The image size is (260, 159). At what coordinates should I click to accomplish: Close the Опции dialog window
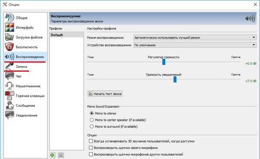(x=255, y=4)
